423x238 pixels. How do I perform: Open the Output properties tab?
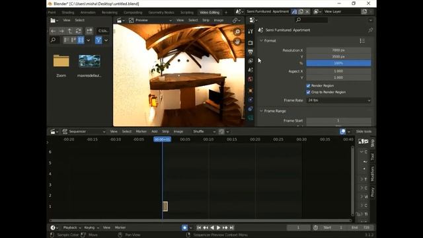250,52
